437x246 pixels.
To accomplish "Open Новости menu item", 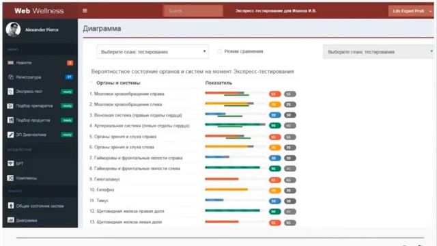I will click(x=24, y=63).
